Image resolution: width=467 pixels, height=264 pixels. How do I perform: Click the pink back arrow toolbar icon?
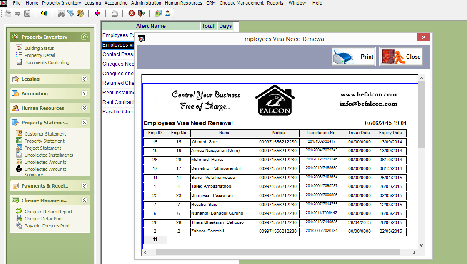pos(97,13)
